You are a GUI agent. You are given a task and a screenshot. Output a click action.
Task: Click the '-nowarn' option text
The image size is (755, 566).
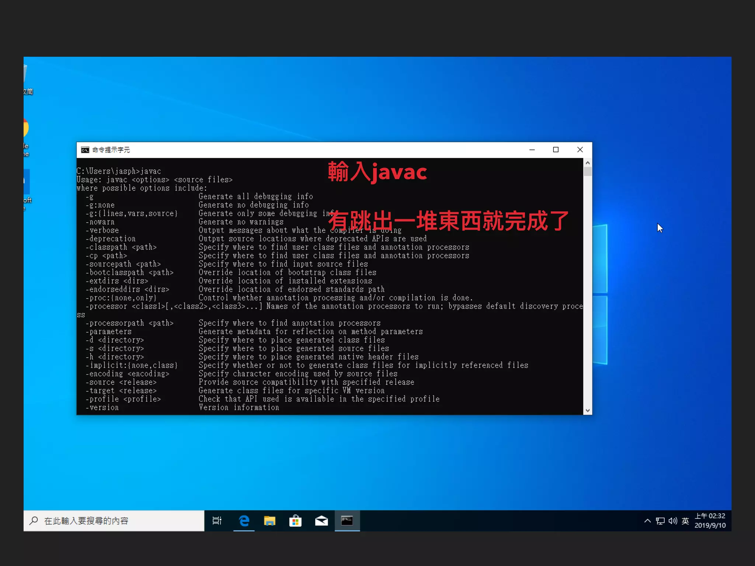click(100, 222)
